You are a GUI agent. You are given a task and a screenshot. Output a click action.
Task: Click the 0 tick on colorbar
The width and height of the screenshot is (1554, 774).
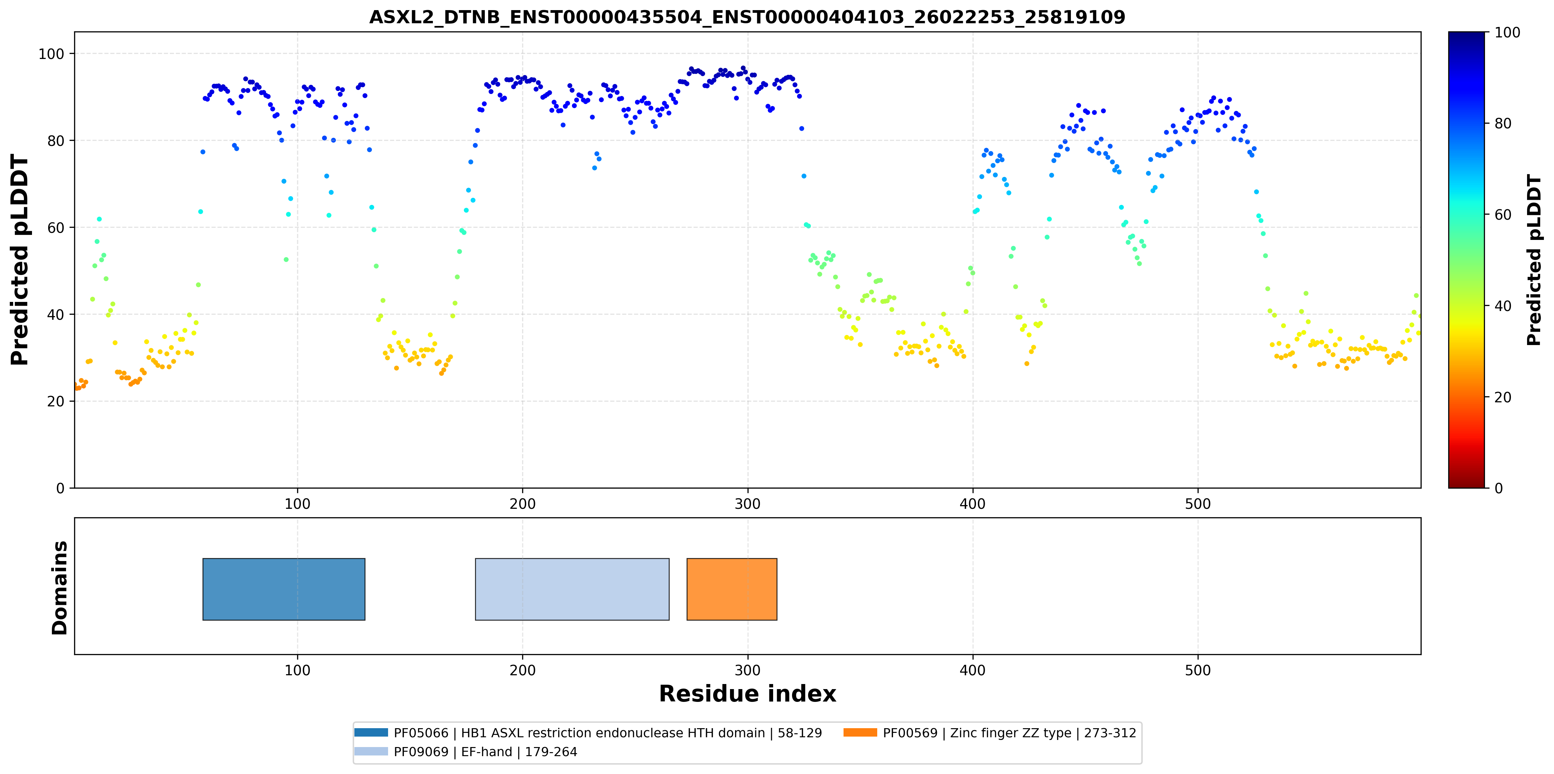[x=1498, y=489]
